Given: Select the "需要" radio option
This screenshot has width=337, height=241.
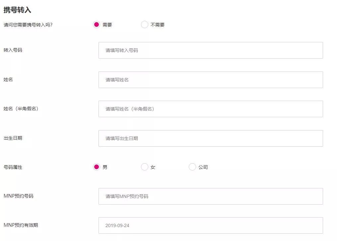Looking at the screenshot, I should (97, 24).
